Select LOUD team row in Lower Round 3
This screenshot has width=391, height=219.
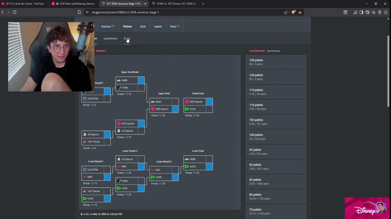(164, 177)
